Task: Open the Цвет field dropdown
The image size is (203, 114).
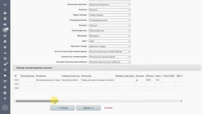Action: pyautogui.click(x=109, y=41)
